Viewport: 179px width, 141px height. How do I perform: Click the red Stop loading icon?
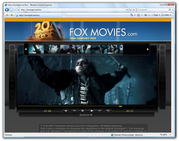tap(134, 10)
